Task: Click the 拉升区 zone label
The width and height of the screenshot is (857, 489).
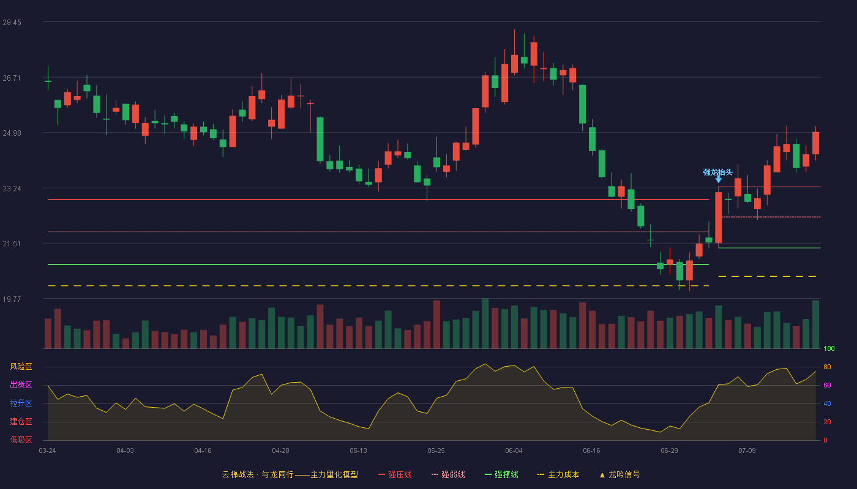Action: [21, 403]
